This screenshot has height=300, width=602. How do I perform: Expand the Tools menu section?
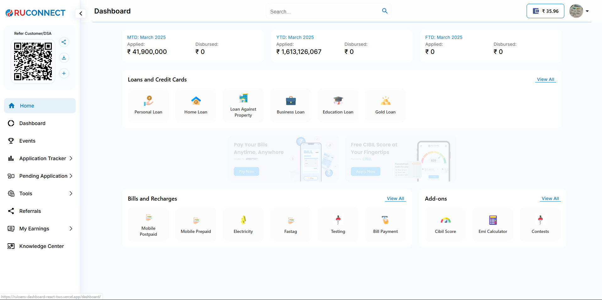click(40, 193)
